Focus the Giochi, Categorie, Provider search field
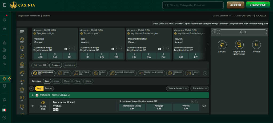 click(193, 5)
